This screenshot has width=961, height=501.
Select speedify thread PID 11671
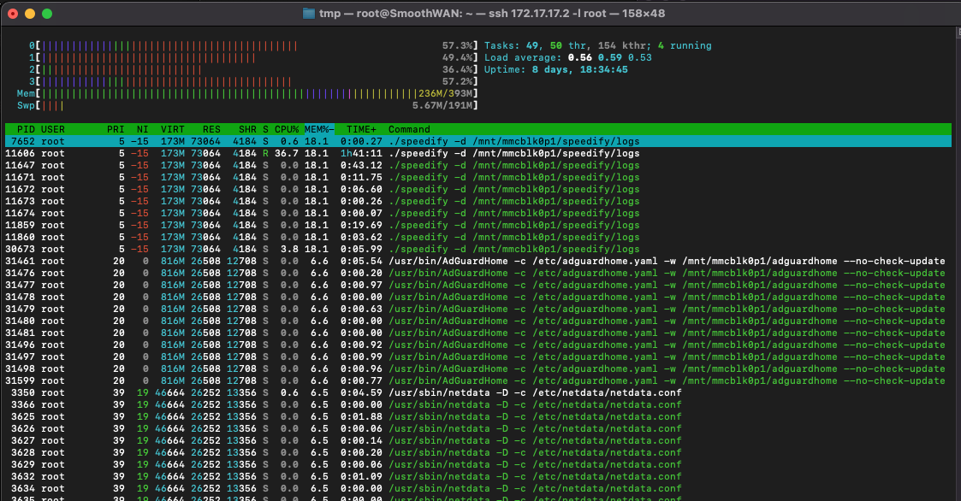478,177
